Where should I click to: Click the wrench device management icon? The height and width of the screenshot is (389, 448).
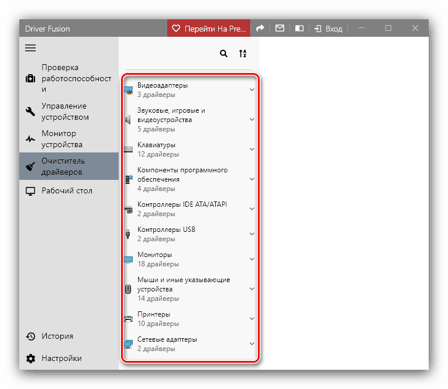click(30, 112)
